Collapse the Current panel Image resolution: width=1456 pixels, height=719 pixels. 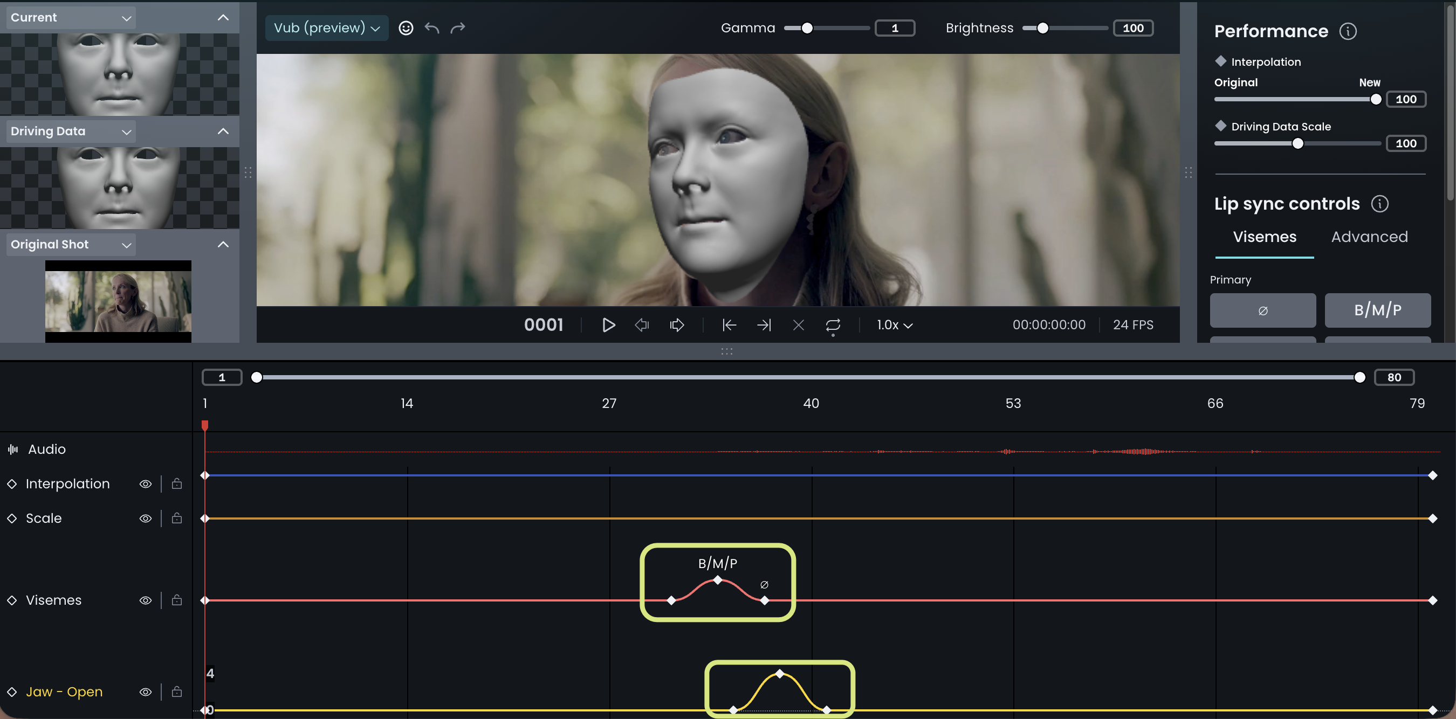[x=223, y=17]
